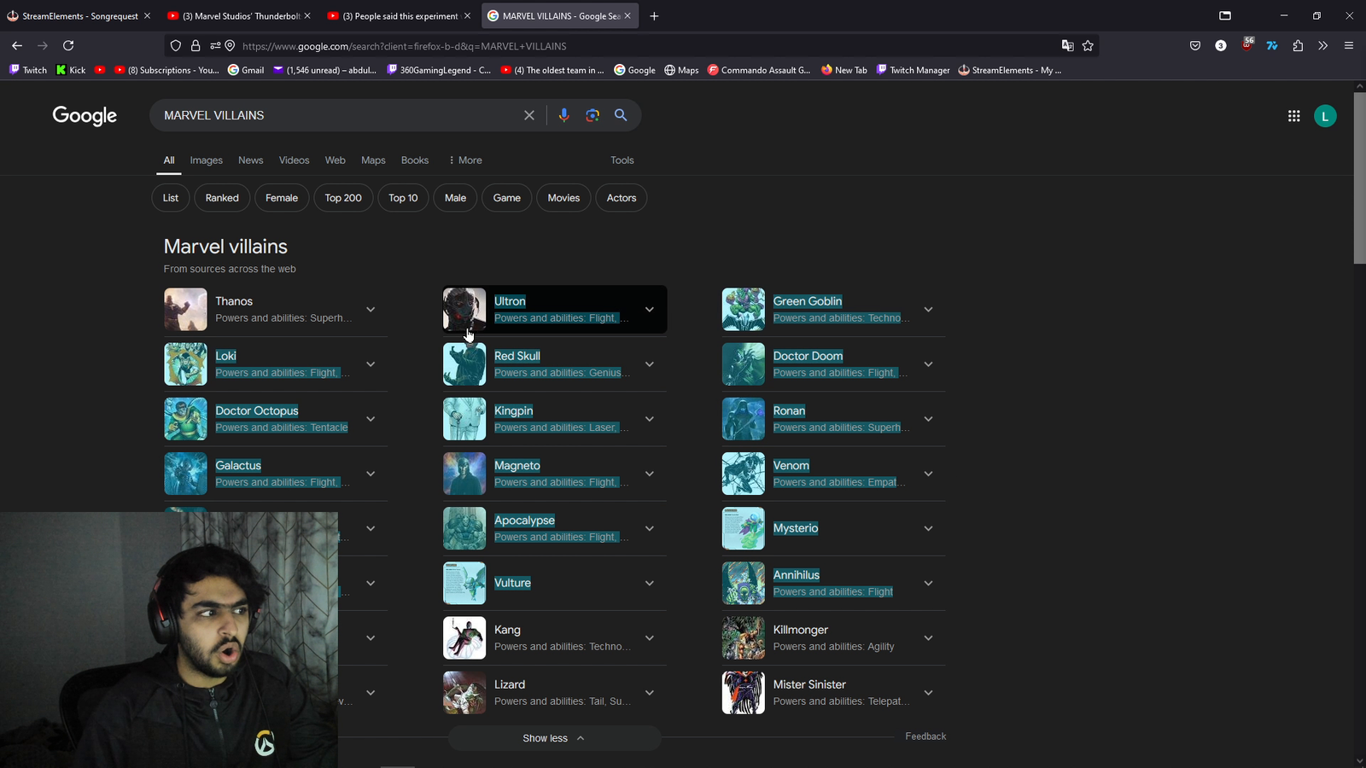The height and width of the screenshot is (768, 1366).
Task: Switch to the Books search tab
Action: coord(415,160)
